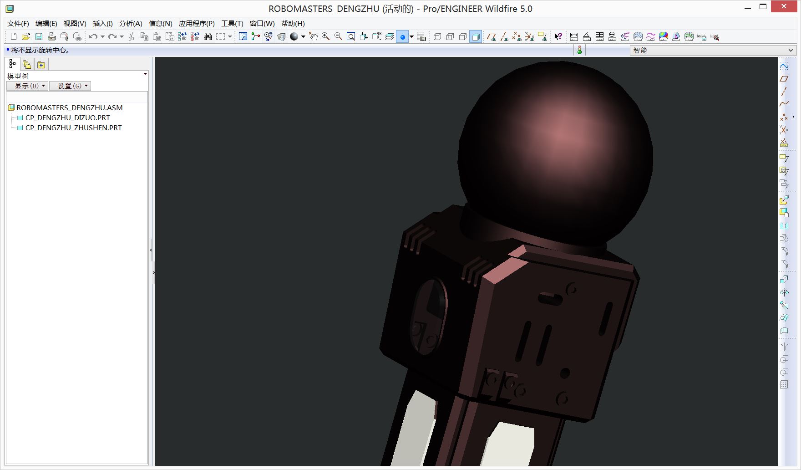Open the Redo history dropdown arrow
Viewport: 801px width, 470px height.
(x=122, y=36)
